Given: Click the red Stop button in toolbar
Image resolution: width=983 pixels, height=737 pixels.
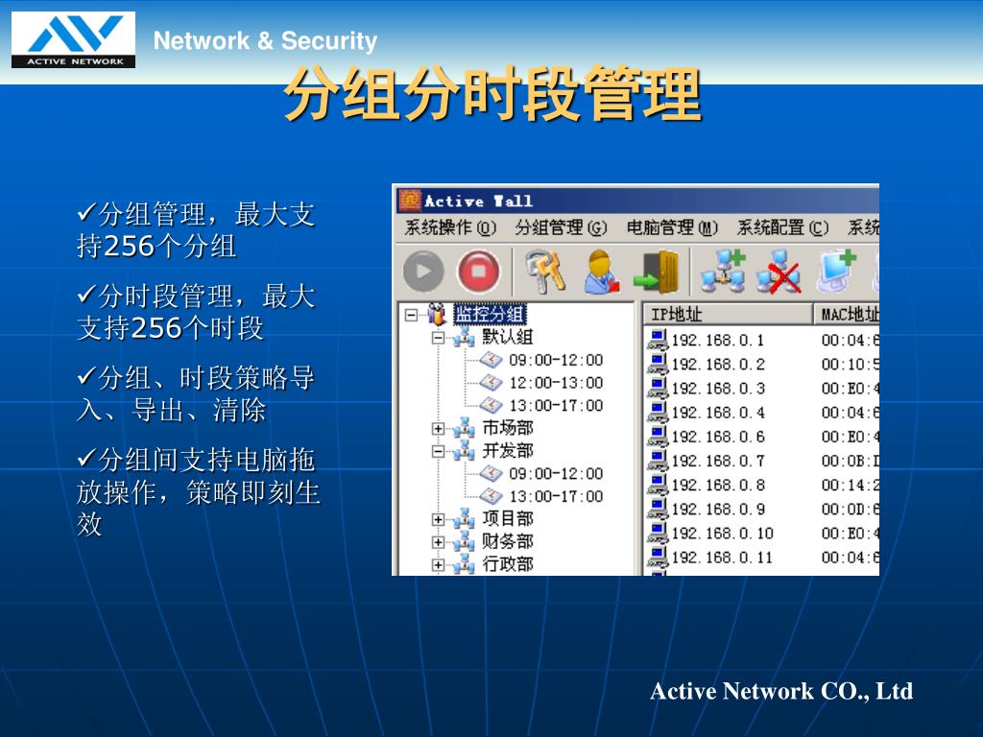Looking at the screenshot, I should click(x=478, y=272).
